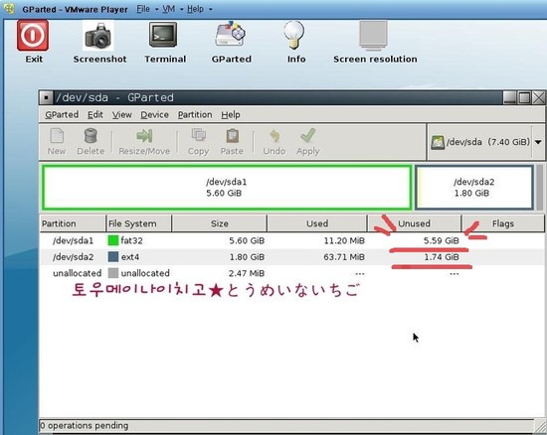Open the GParted desktop icon

pyautogui.click(x=231, y=35)
